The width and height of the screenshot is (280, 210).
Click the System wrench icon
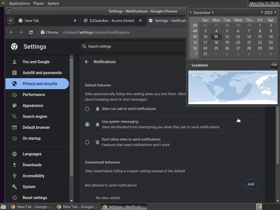coord(14,187)
